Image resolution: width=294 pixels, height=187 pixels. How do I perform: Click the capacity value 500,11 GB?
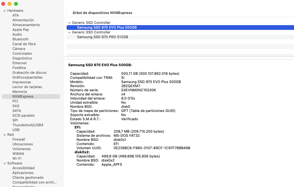pyautogui.click(x=150, y=73)
